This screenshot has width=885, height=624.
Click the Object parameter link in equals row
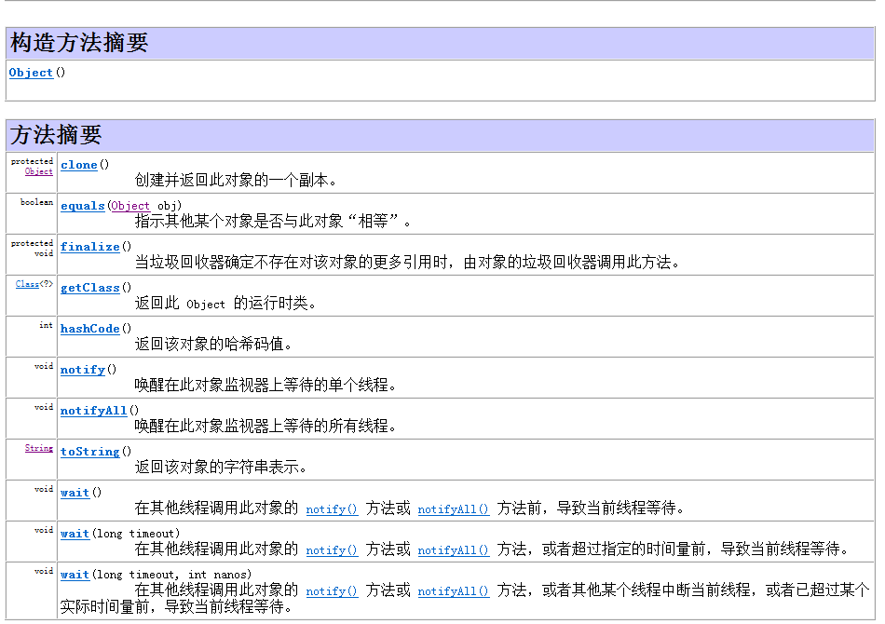(x=130, y=205)
